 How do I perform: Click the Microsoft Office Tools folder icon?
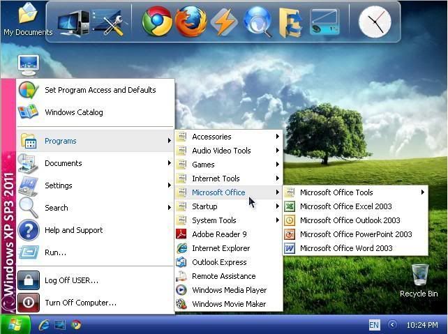pyautogui.click(x=290, y=192)
